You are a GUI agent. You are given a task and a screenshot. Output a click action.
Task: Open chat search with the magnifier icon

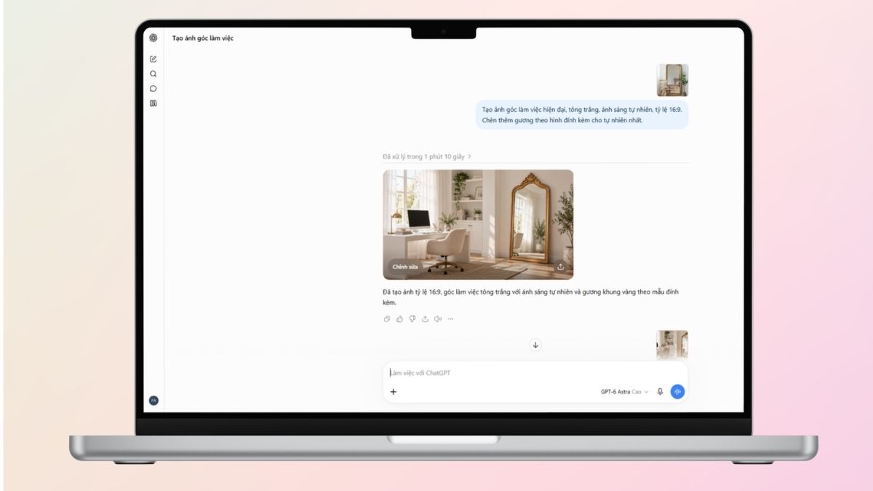tap(153, 73)
